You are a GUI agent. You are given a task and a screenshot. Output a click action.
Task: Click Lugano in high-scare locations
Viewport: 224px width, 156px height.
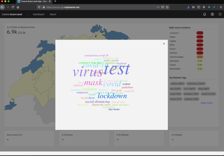point(173,41)
